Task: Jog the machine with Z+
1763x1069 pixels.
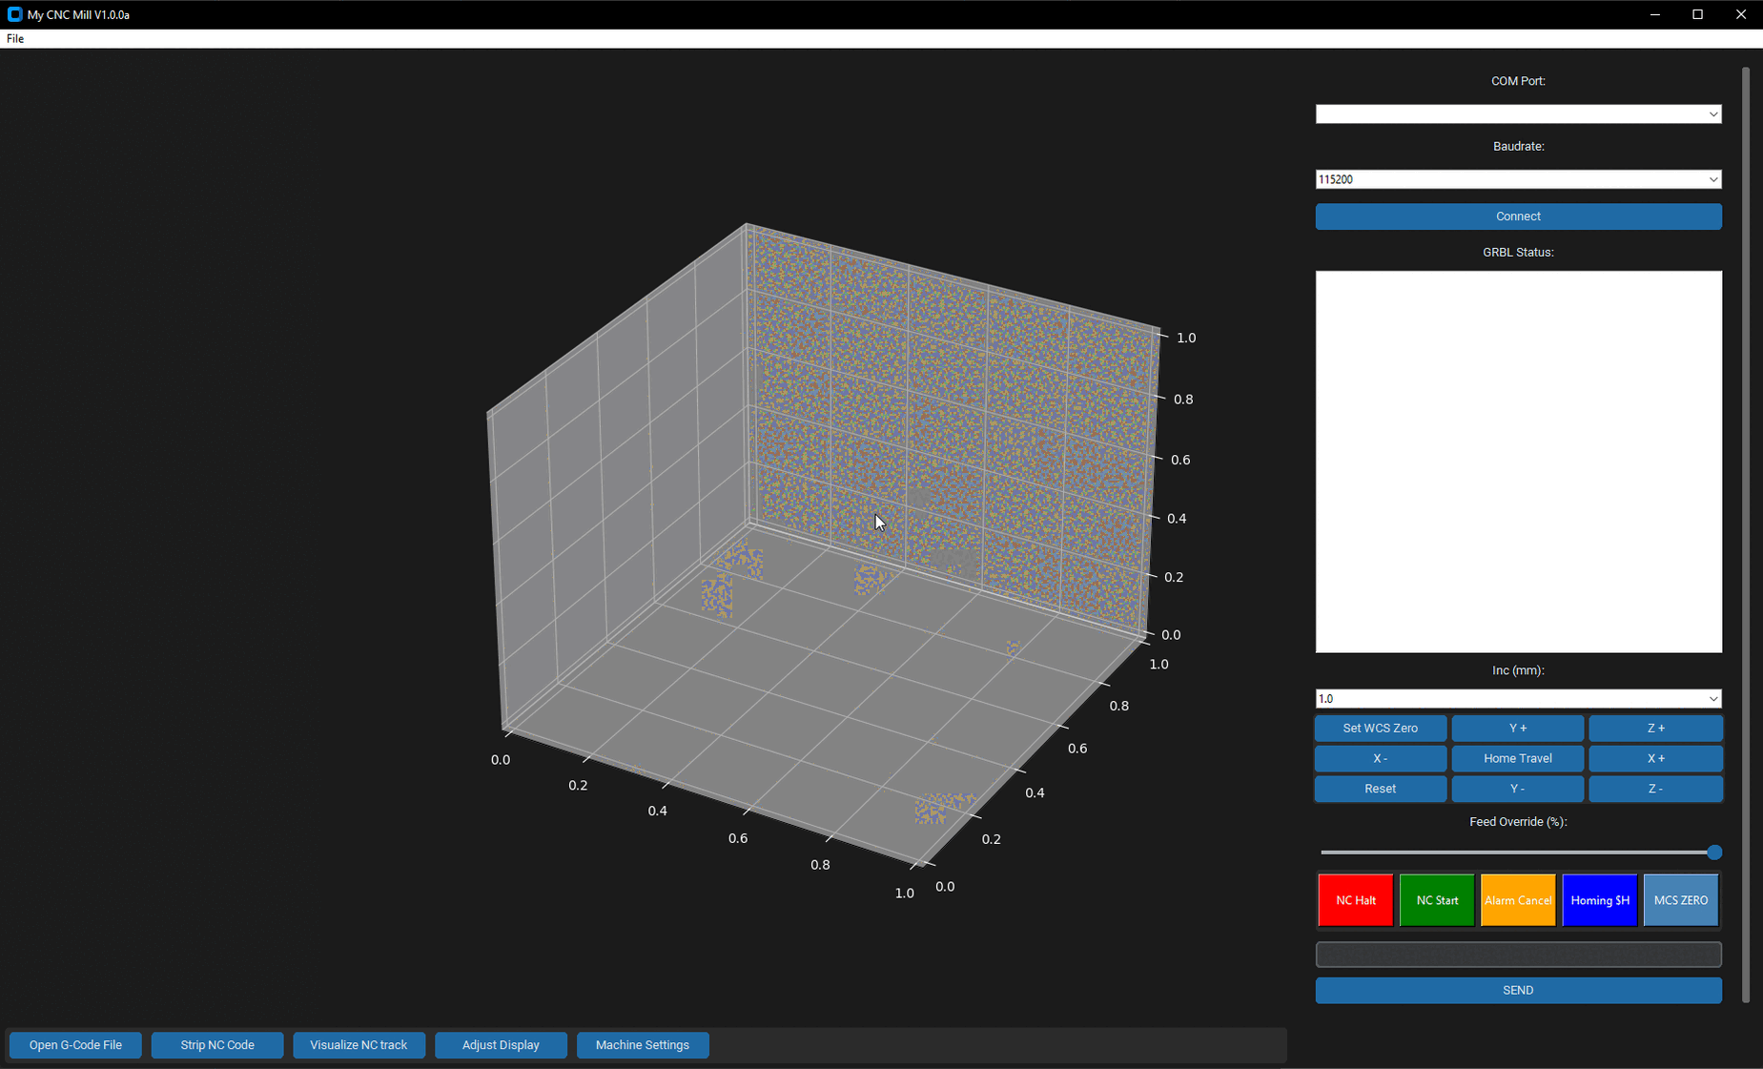Action: (x=1655, y=728)
